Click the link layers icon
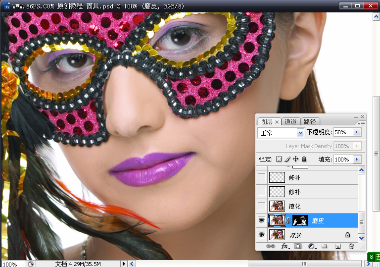Viewport: 380px width, 267px height. click(x=271, y=246)
